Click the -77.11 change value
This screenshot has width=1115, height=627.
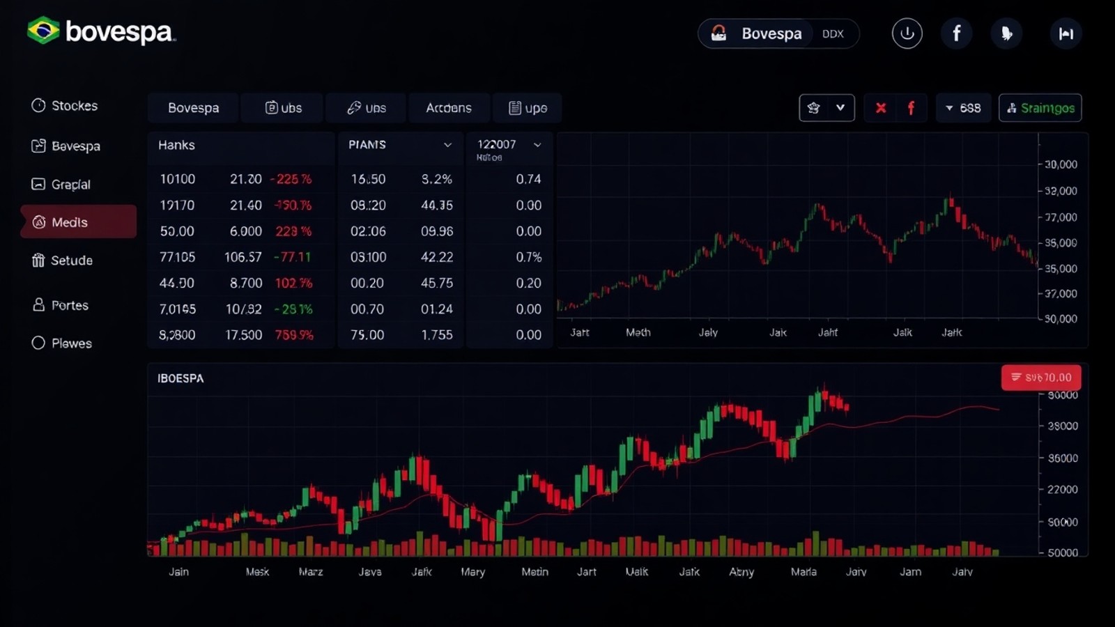[292, 257]
